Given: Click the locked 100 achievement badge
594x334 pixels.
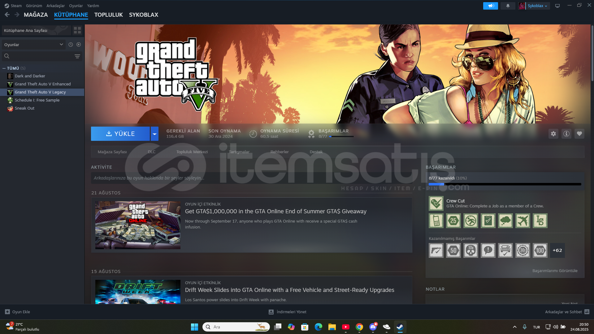Looking at the screenshot, I should (540, 250).
